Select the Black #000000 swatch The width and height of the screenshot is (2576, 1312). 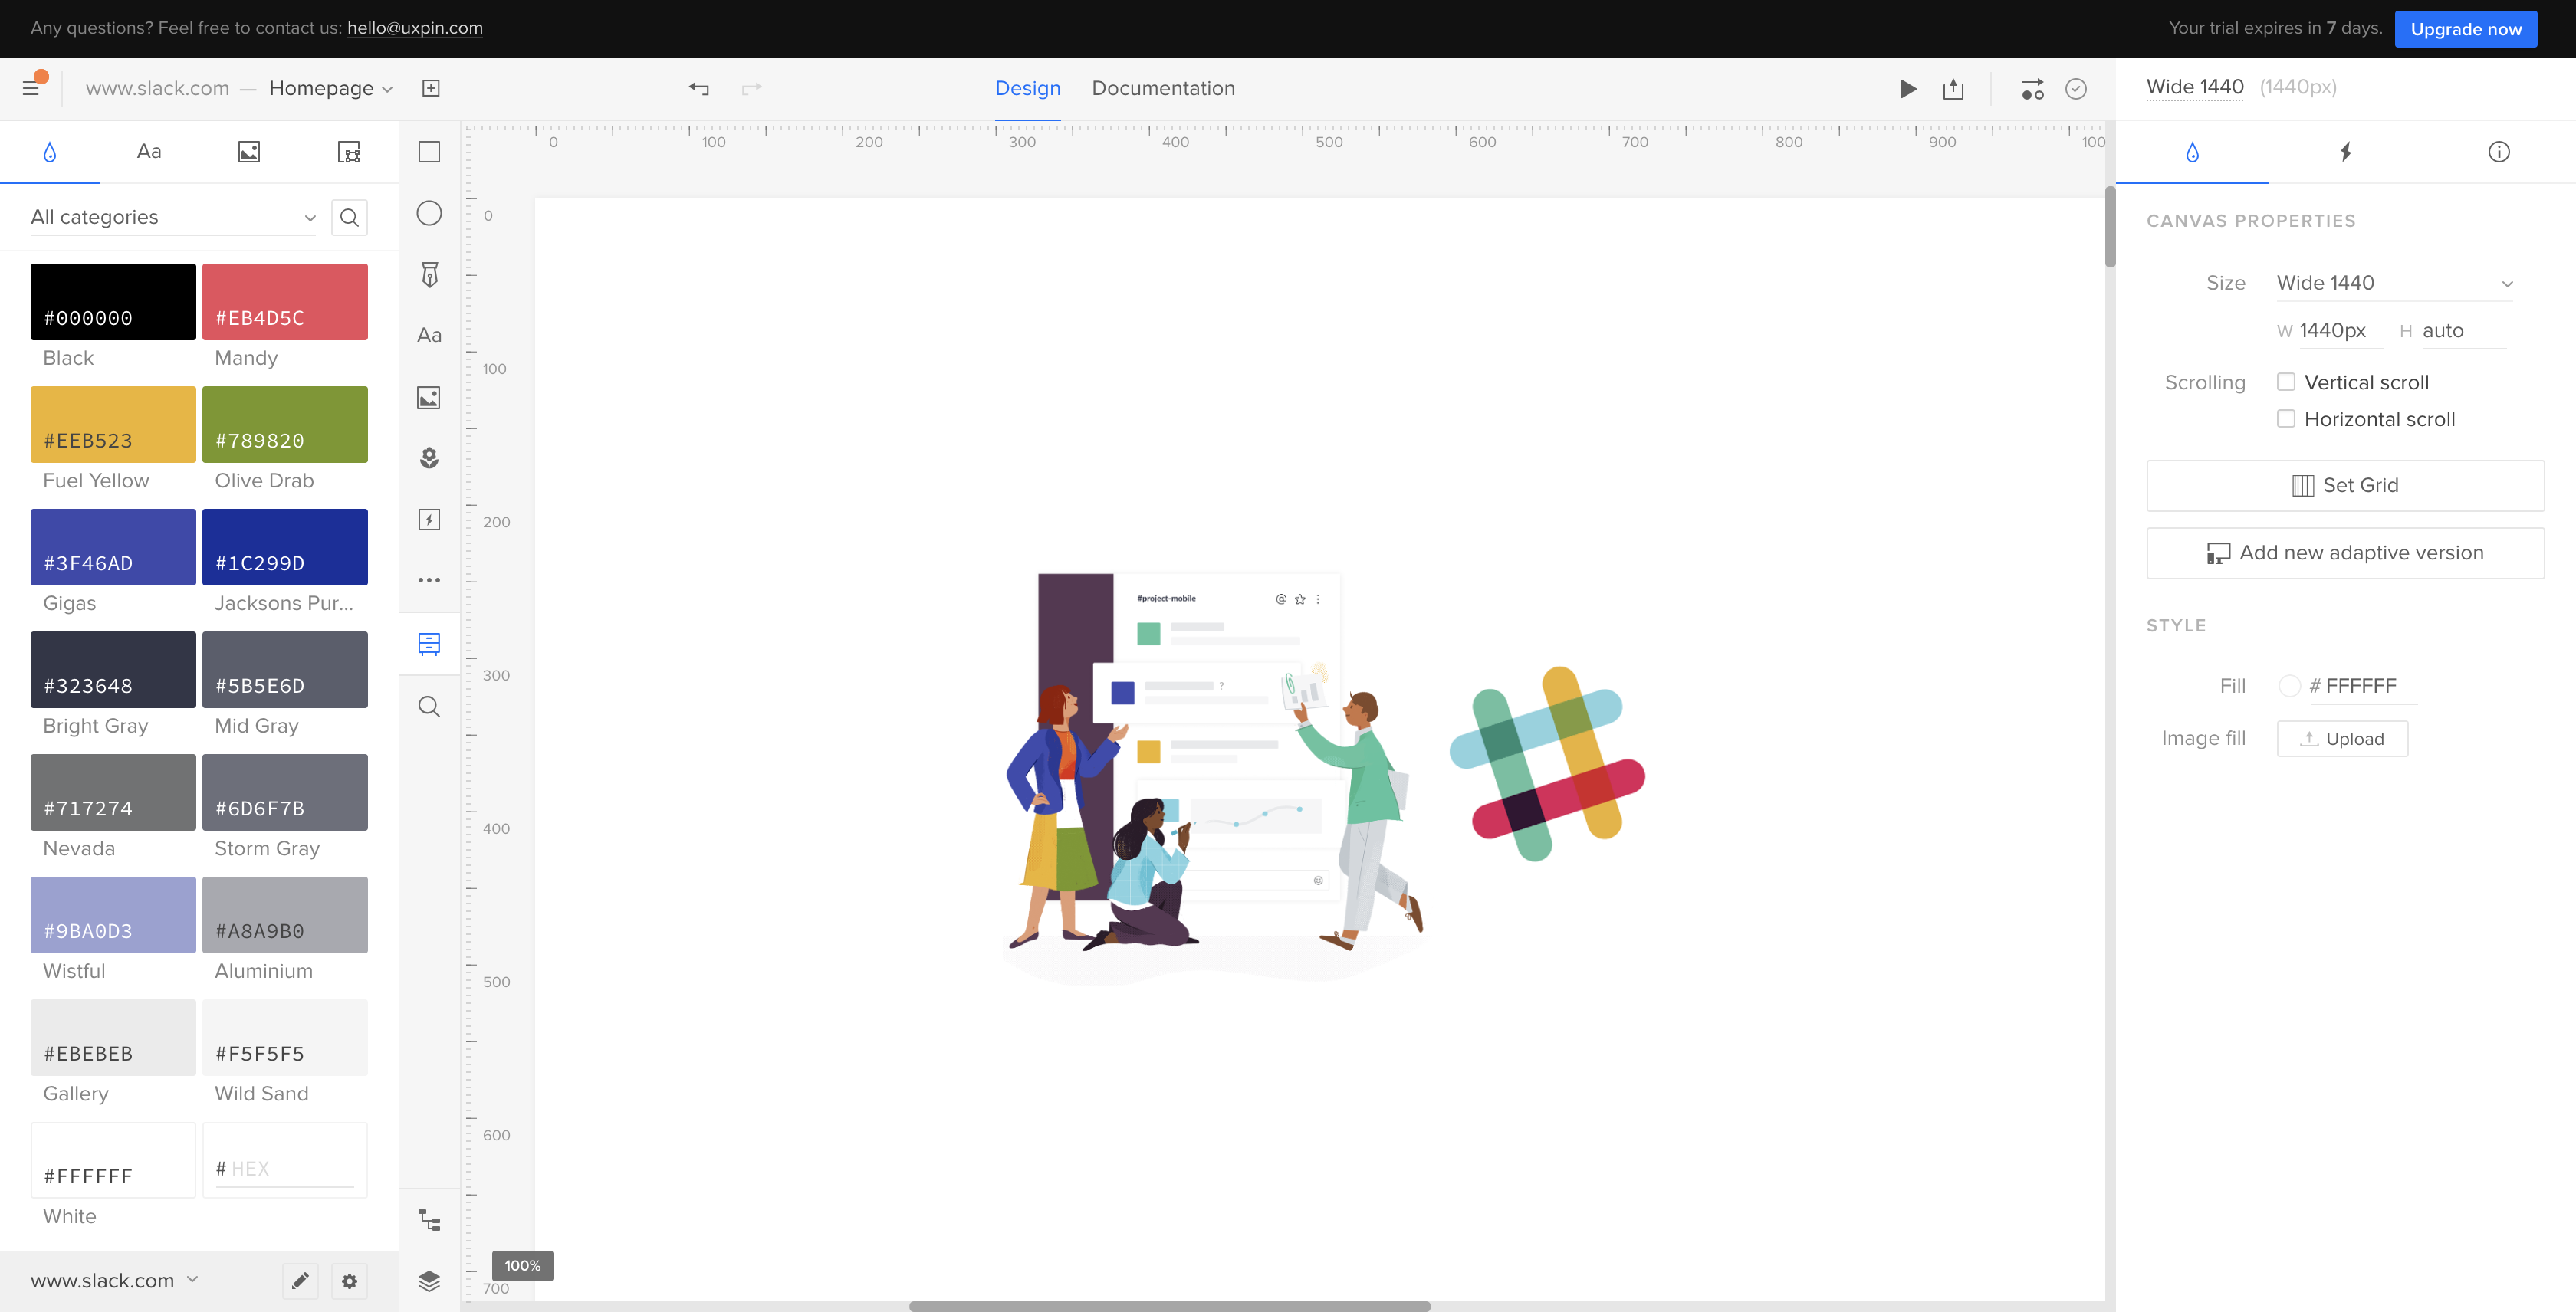pyautogui.click(x=113, y=302)
